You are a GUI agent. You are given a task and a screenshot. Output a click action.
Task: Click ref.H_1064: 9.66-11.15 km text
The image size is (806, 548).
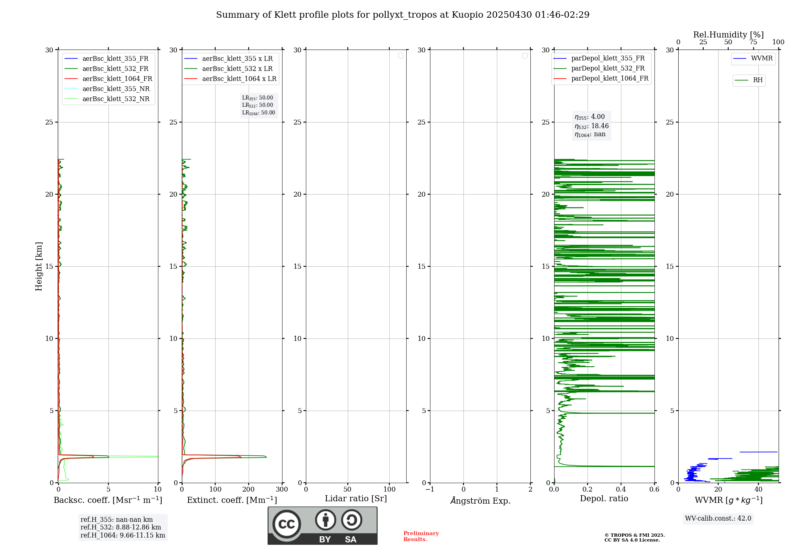point(123,536)
